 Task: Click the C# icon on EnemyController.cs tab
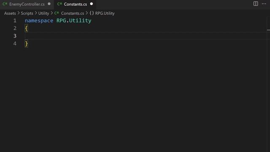pyautogui.click(x=5, y=4)
